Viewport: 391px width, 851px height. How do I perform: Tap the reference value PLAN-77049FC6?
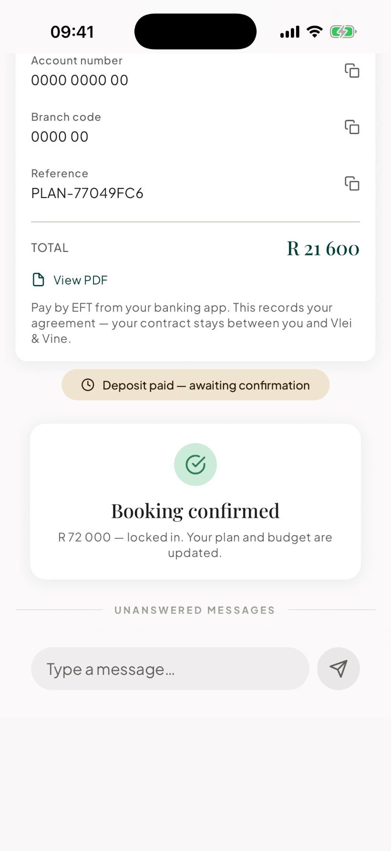click(87, 193)
